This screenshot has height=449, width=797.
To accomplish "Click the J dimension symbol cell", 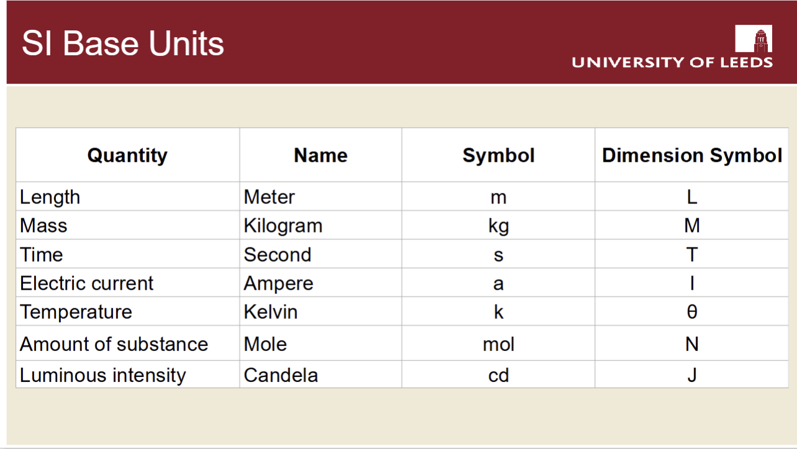I will click(x=691, y=375).
